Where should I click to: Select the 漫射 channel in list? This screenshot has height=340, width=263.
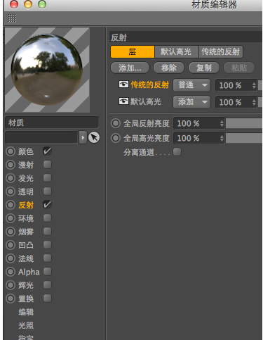pyautogui.click(x=26, y=165)
